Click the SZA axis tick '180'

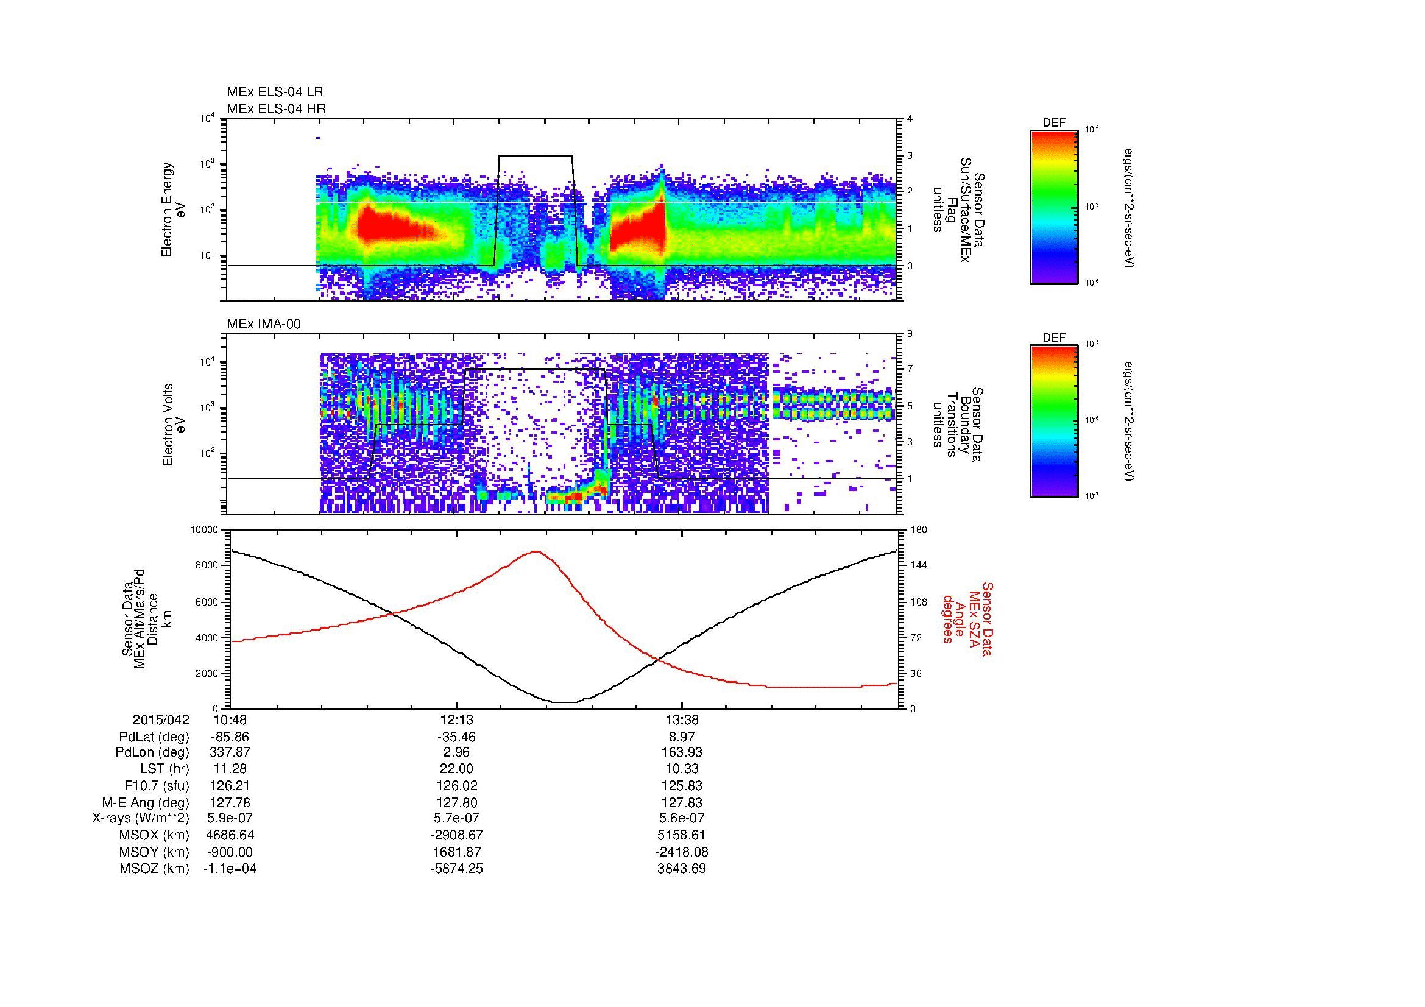coord(920,529)
